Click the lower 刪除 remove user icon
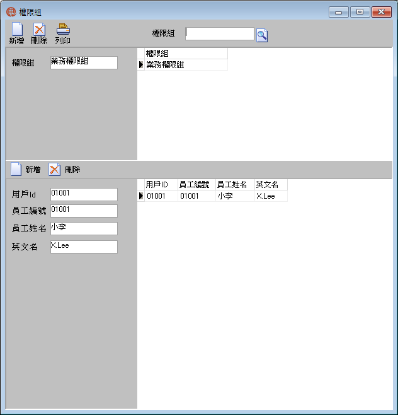Viewport: 398px width, 415px height. click(54, 170)
